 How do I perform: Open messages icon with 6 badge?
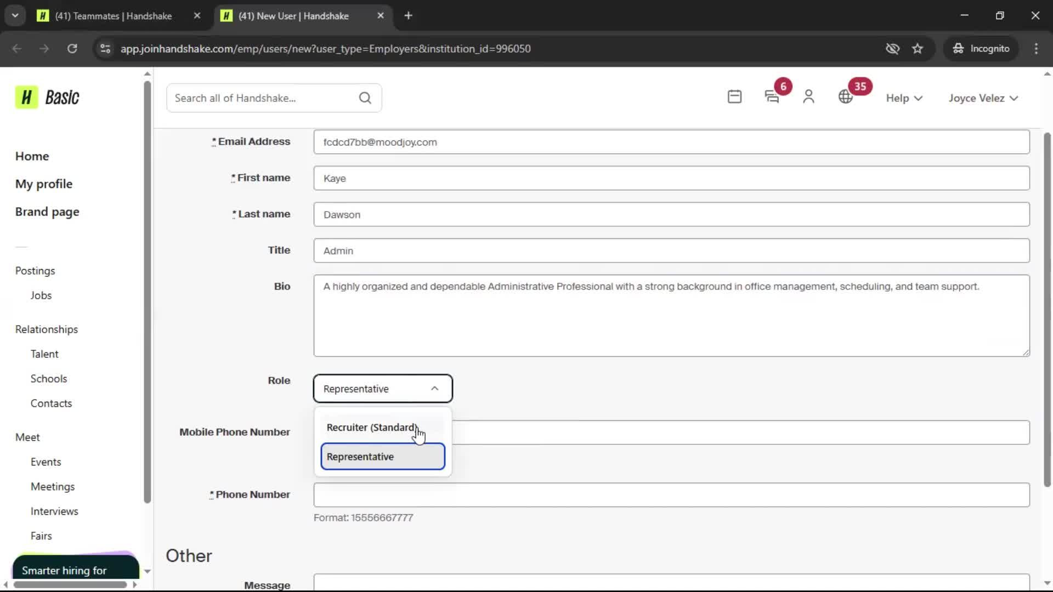pyautogui.click(x=772, y=97)
